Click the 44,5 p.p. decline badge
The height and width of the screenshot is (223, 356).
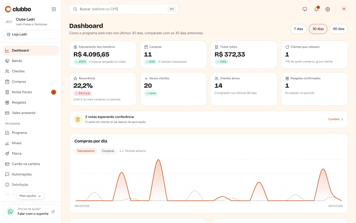pos(83,93)
